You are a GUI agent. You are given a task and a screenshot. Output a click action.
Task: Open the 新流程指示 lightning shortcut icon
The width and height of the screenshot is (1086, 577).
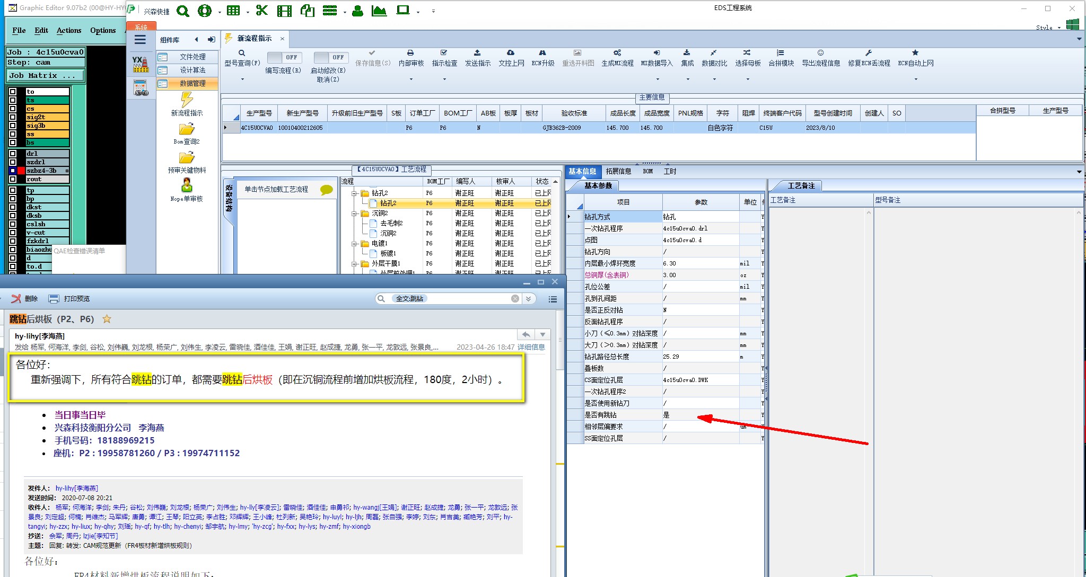tap(187, 100)
